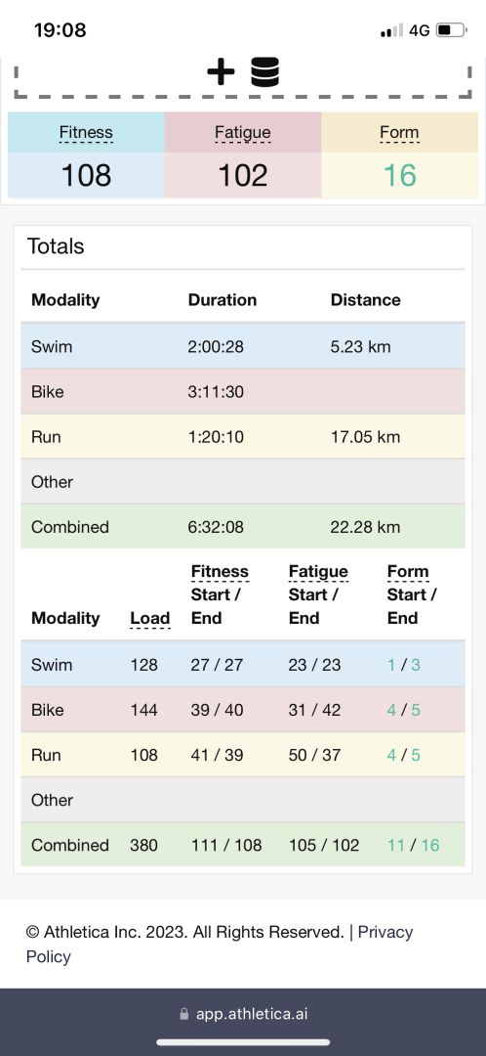486x1056 pixels.
Task: Tap the lock icon beside app.athletica.ai
Action: (x=184, y=1014)
